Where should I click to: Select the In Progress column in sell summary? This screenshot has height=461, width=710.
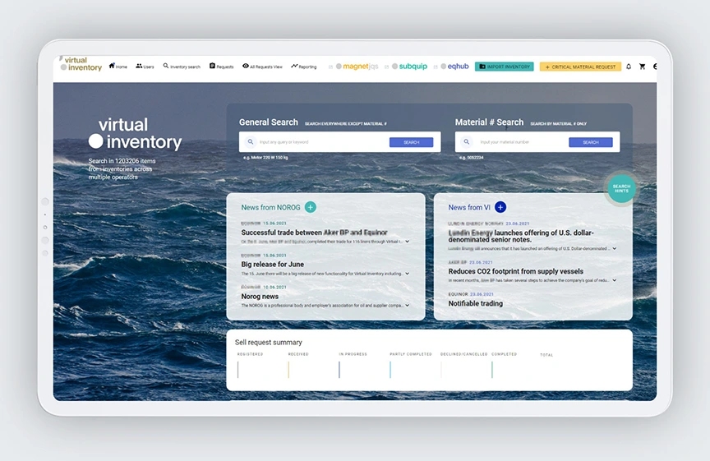(353, 366)
